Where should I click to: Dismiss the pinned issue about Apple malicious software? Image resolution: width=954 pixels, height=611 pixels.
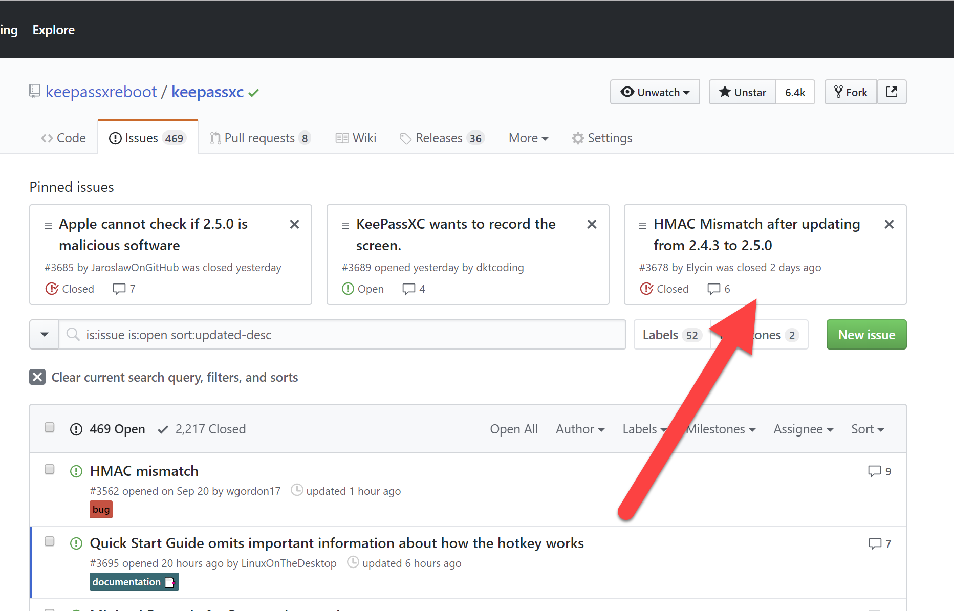[294, 224]
